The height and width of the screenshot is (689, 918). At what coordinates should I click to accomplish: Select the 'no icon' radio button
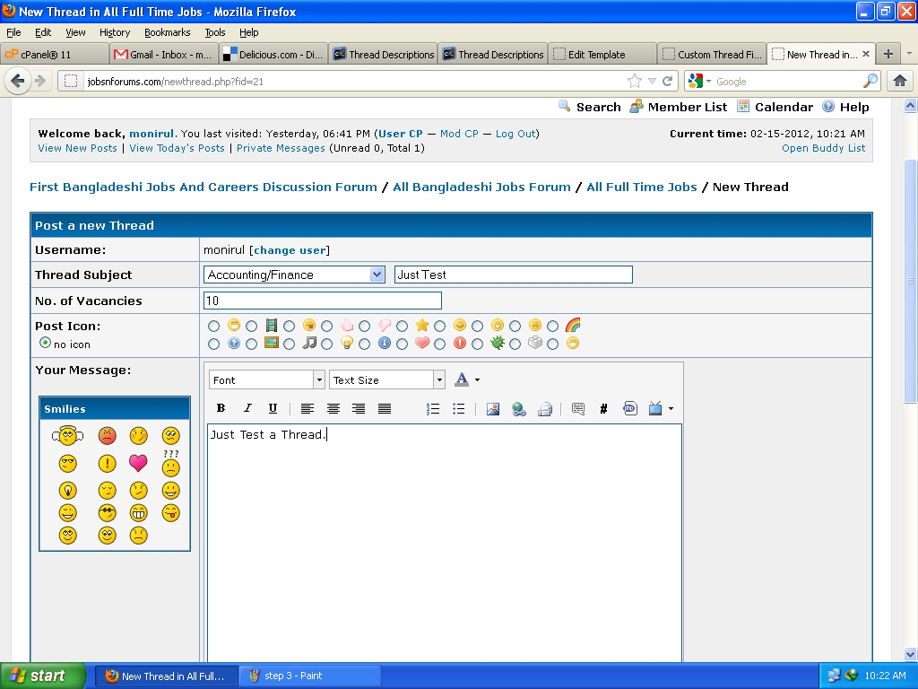pyautogui.click(x=45, y=343)
